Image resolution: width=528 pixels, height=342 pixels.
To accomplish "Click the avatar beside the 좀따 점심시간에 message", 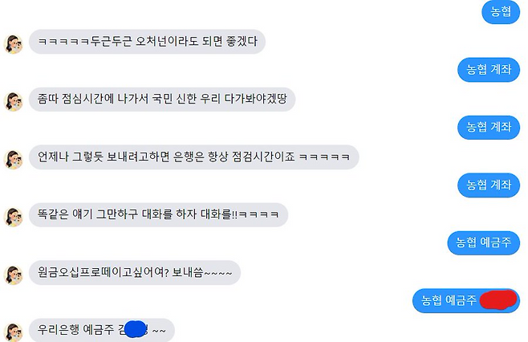I will coord(13,102).
